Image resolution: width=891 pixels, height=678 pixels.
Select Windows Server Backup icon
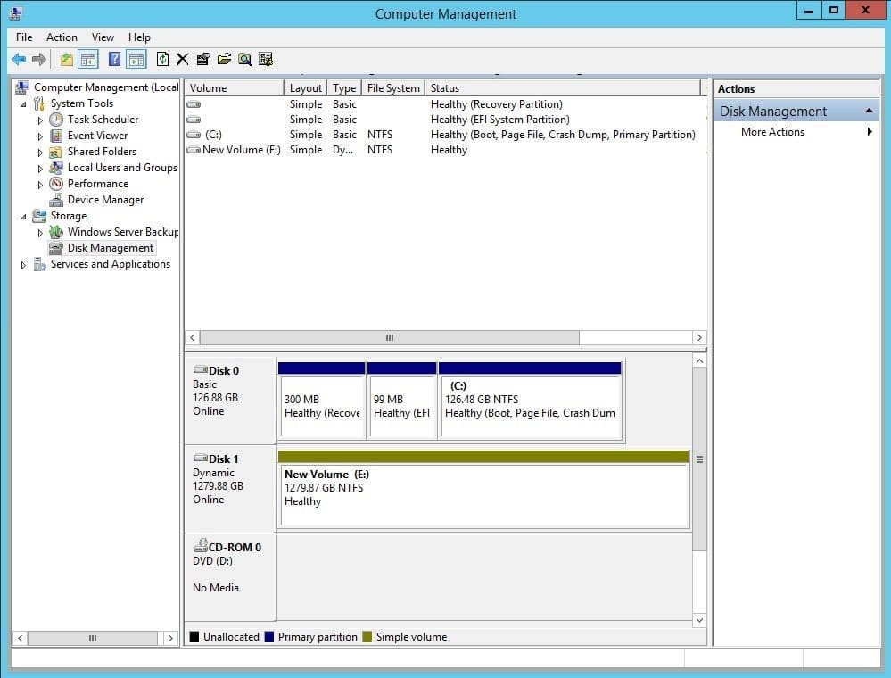[55, 232]
